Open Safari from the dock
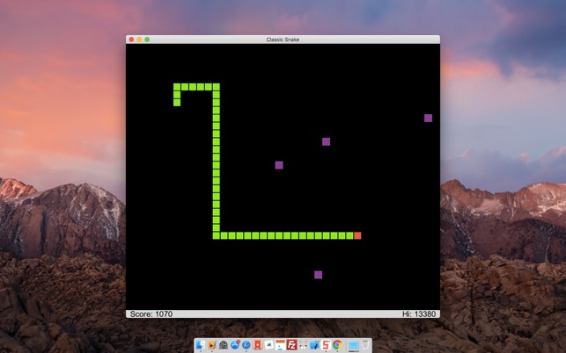Image resolution: width=566 pixels, height=353 pixels. pos(246,345)
